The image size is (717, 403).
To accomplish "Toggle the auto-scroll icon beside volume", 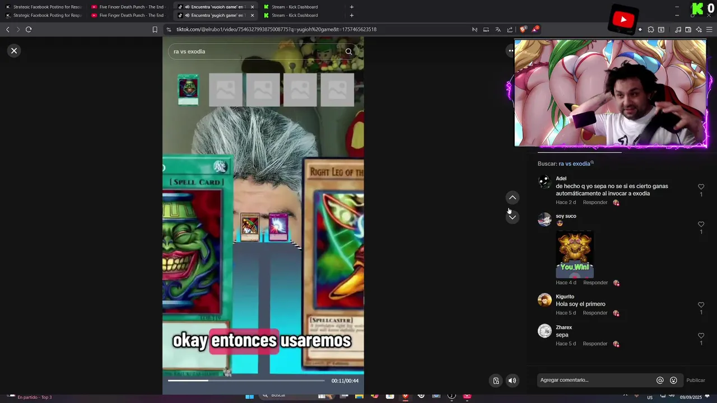I will [x=496, y=381].
